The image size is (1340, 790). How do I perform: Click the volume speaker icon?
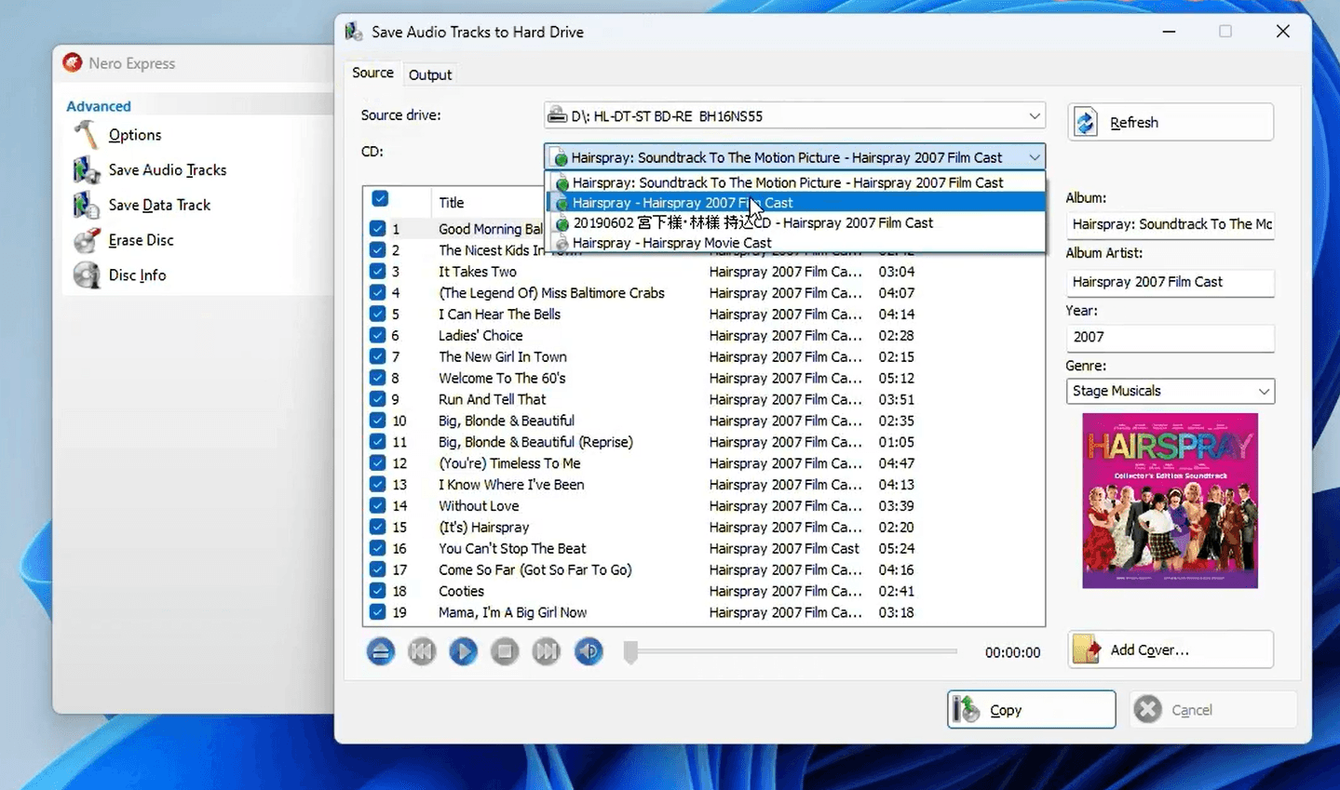589,651
